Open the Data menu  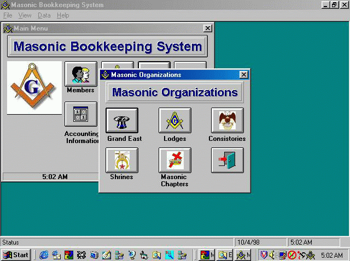pos(44,15)
